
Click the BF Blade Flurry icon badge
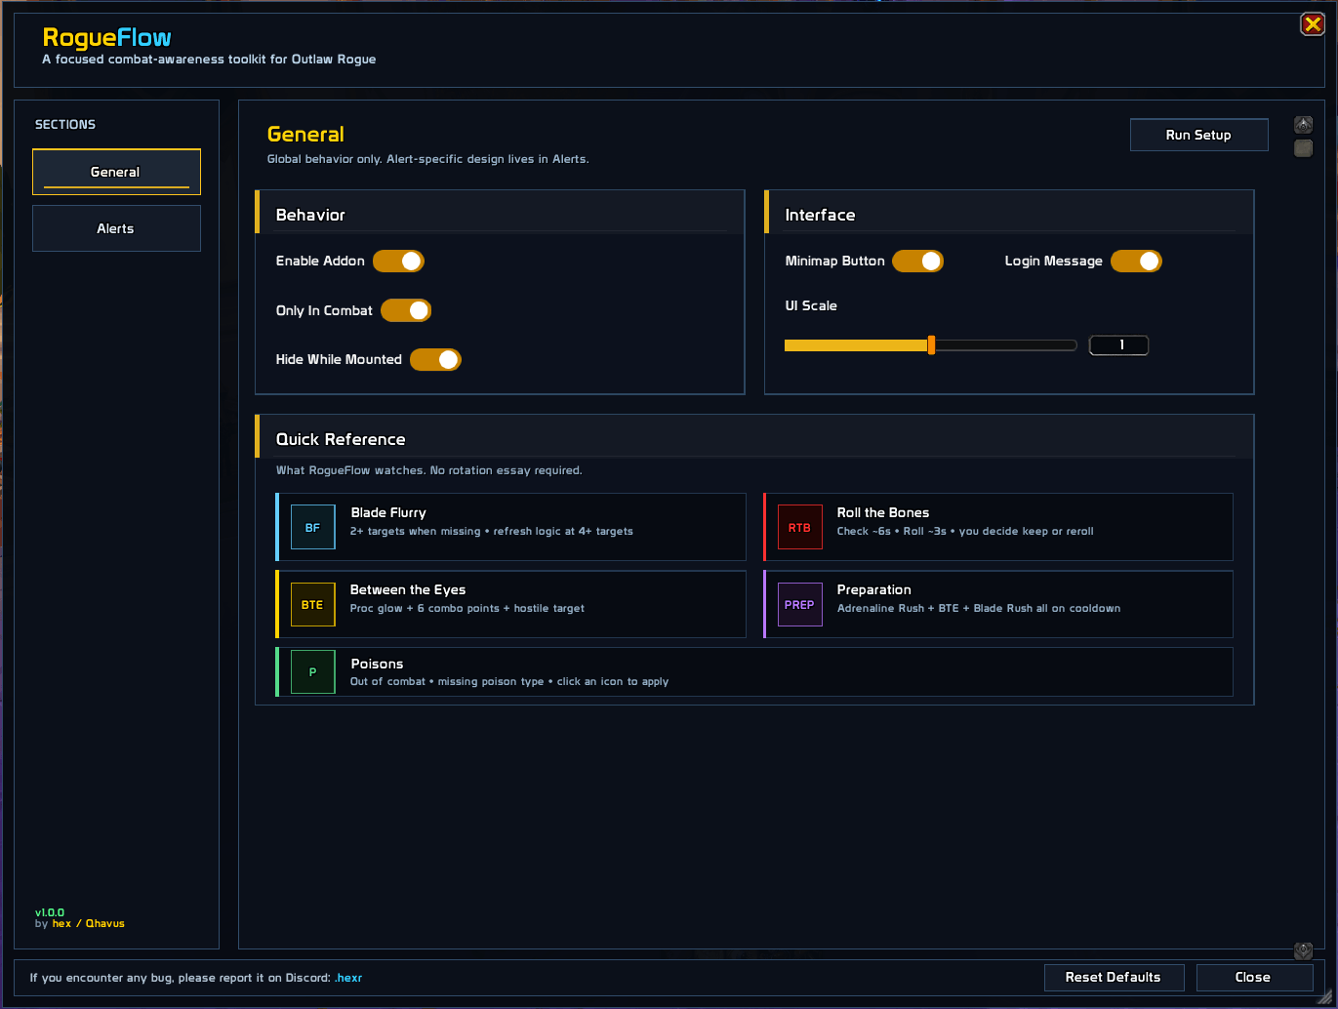pyautogui.click(x=312, y=527)
